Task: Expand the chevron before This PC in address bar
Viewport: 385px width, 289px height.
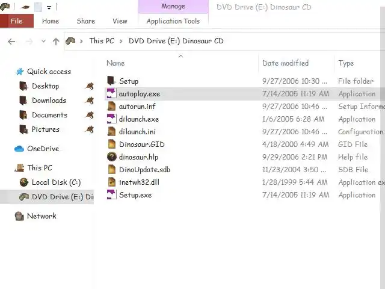Action: pyautogui.click(x=81, y=41)
